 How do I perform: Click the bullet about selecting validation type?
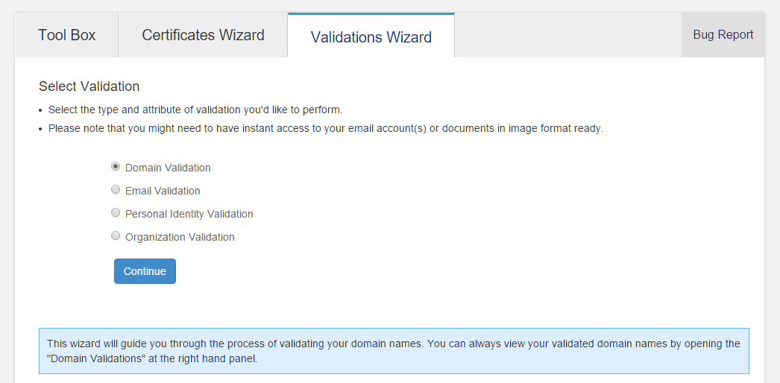tap(195, 110)
